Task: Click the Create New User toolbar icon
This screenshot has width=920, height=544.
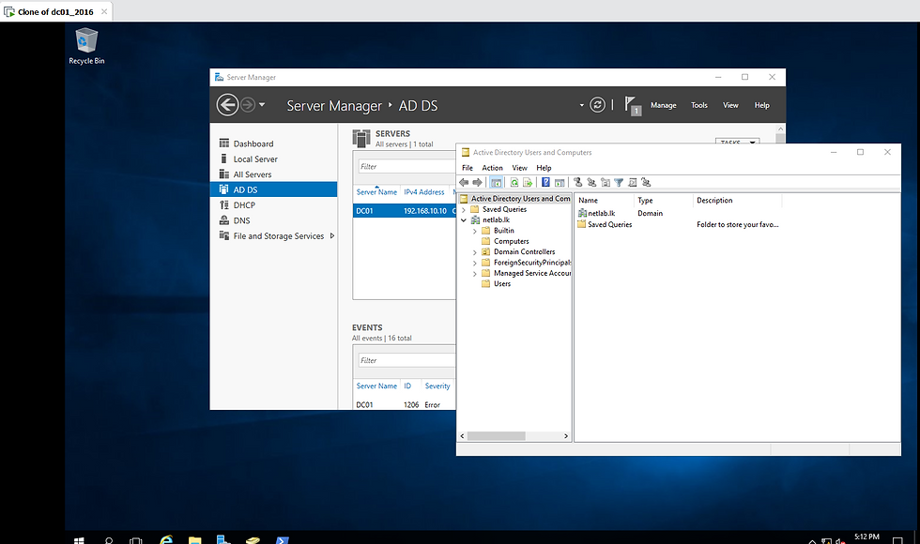Action: coord(578,182)
